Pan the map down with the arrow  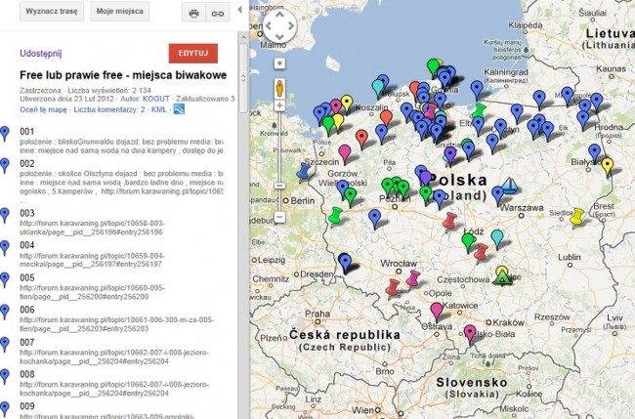coord(279,37)
